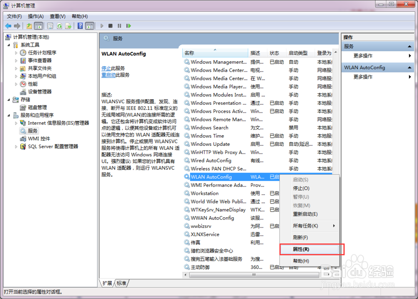Viewport: 418px width, 299px height.
Task: Collapse the 存储 tree node
Action: 9,100
